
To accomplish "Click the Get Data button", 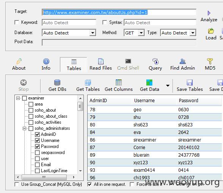I will click(149, 86).
